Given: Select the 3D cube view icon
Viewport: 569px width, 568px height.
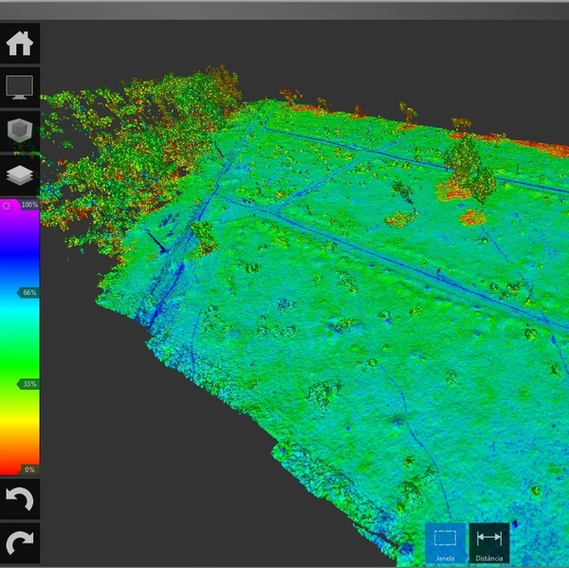Looking at the screenshot, I should coord(19,132).
